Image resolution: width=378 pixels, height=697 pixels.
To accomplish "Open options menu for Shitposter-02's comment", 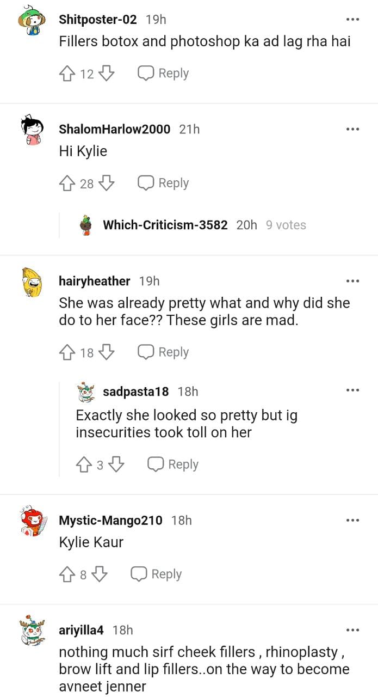I will 352,20.
